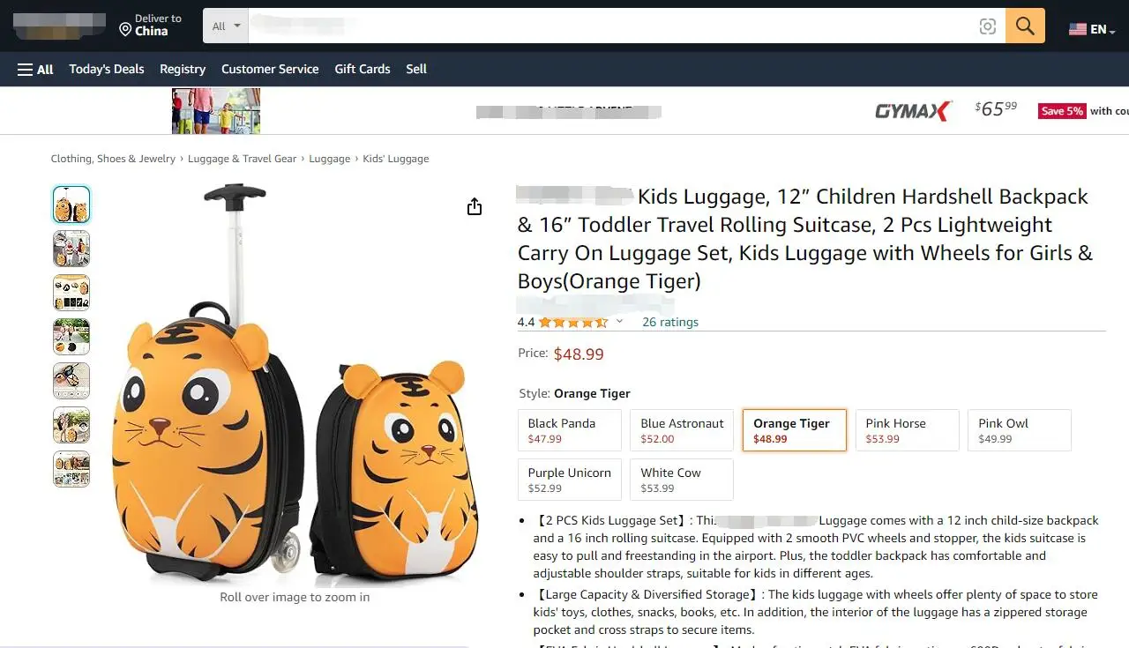Go to Customer Service menu item
This screenshot has height=648, width=1129.
click(x=270, y=69)
